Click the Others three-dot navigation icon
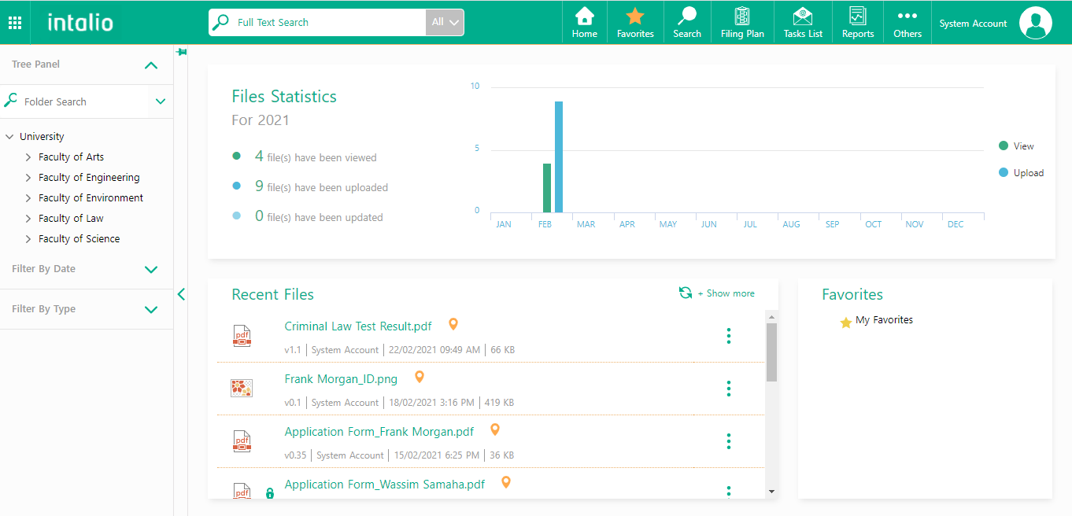Image resolution: width=1072 pixels, height=516 pixels. (x=907, y=21)
